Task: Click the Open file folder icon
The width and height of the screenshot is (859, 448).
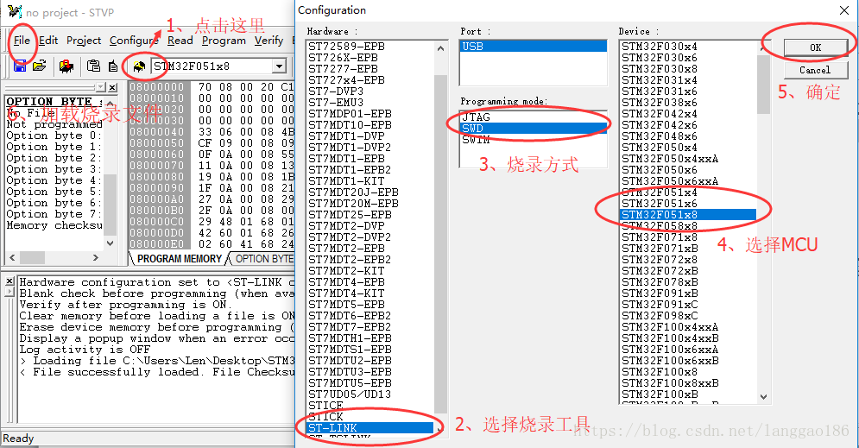Action: pos(39,66)
